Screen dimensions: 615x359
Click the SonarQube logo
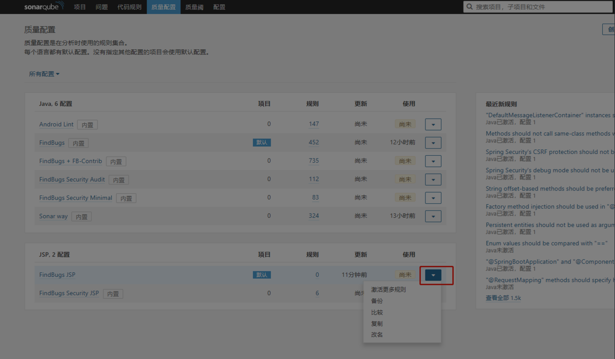click(x=44, y=7)
